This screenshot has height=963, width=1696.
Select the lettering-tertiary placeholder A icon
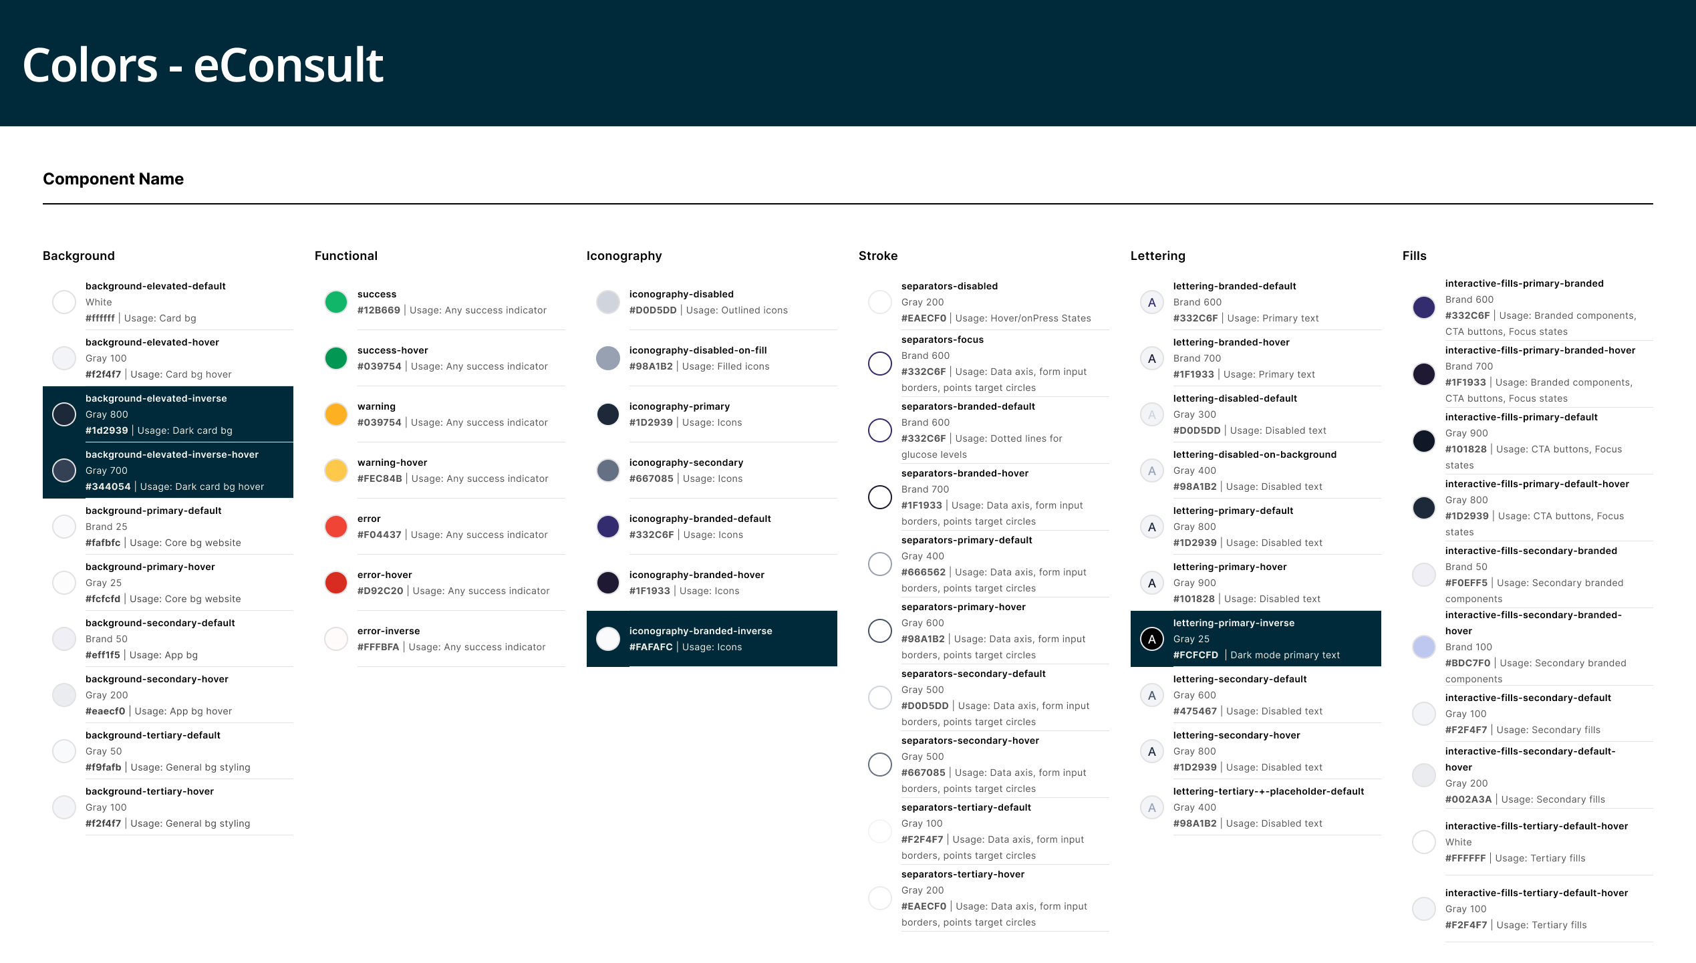point(1152,807)
